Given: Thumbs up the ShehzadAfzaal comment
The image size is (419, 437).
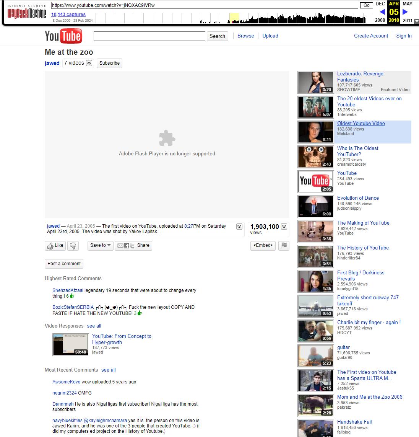Looking at the screenshot, I should click(x=72, y=296).
